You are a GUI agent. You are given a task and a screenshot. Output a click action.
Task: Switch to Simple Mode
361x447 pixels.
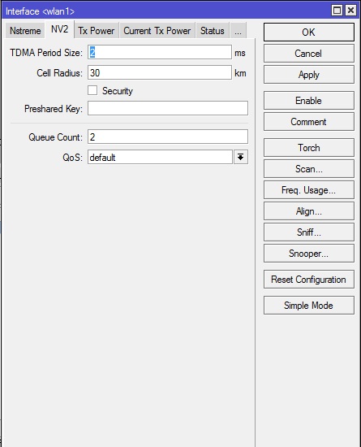[x=308, y=306]
